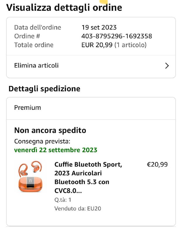Click the Data dell'ordine label

point(38,27)
